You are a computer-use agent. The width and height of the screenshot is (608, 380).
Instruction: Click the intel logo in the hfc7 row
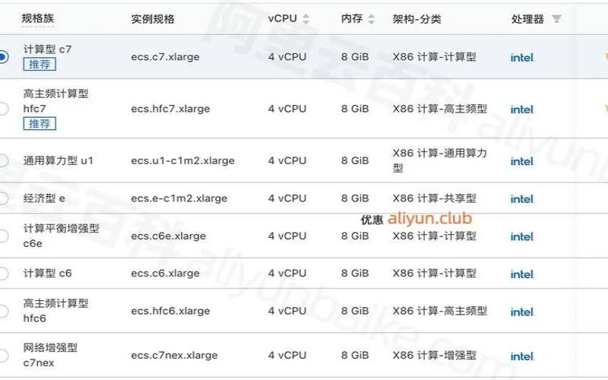(522, 109)
